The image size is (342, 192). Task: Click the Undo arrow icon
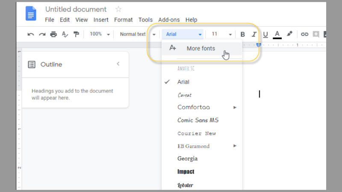(x=31, y=34)
